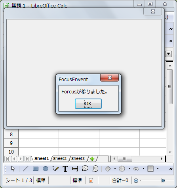
Task: Click the zoom slider handle in status bar
Action: point(163,180)
